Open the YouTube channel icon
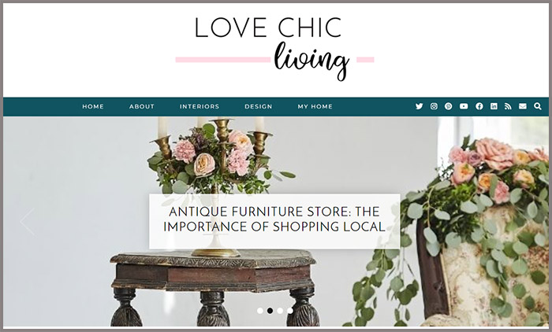The image size is (552, 332). (464, 106)
